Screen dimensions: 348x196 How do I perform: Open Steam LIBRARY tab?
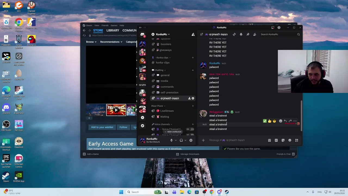tap(113, 30)
